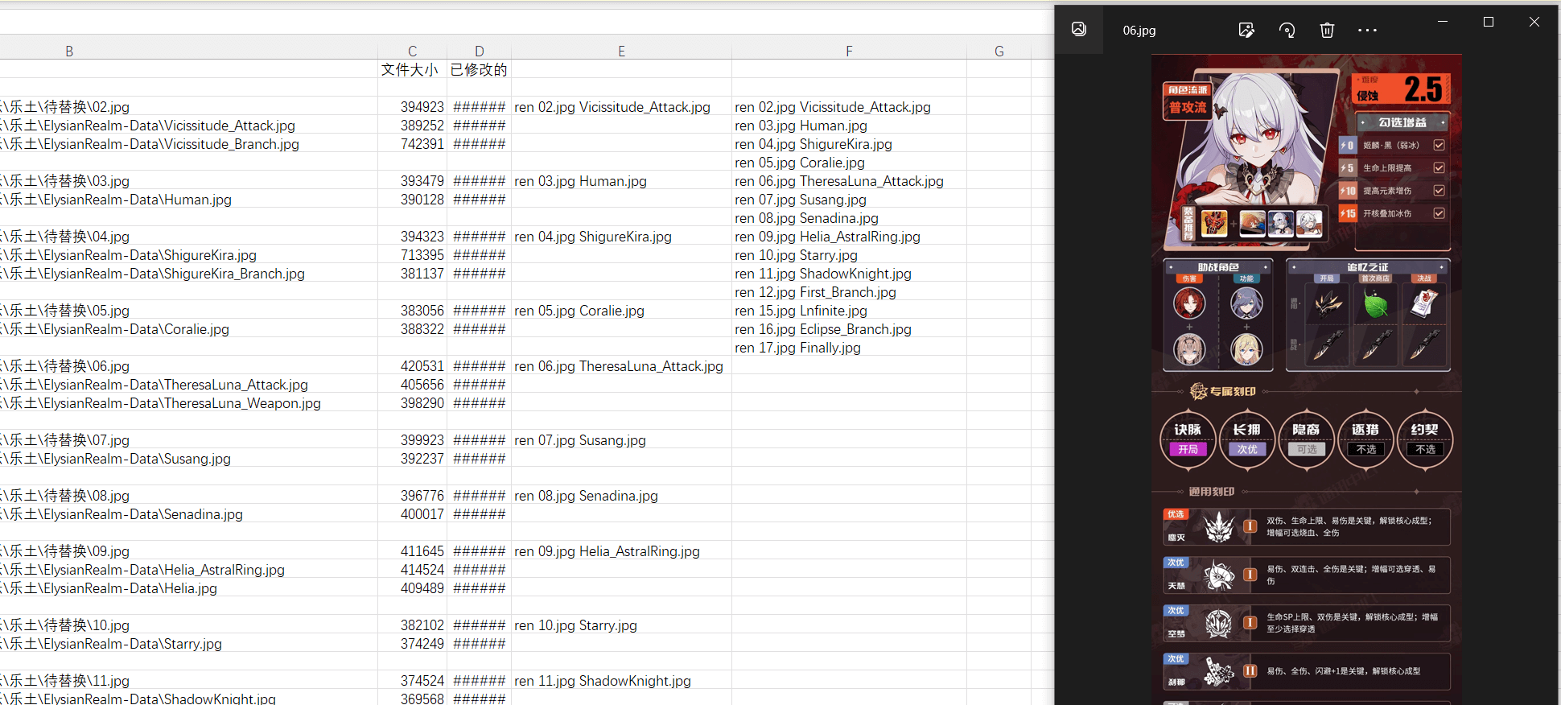Select cell ElysianRealm-Data\Starry.jpg
This screenshot has width=1561, height=705.
point(188,643)
